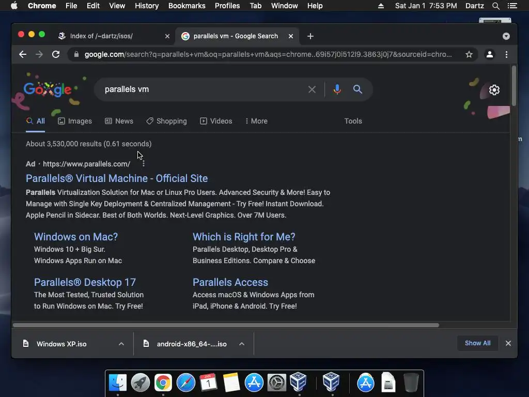The height and width of the screenshot is (397, 529).
Task: Open Calendar from the Dock
Action: [209, 383]
